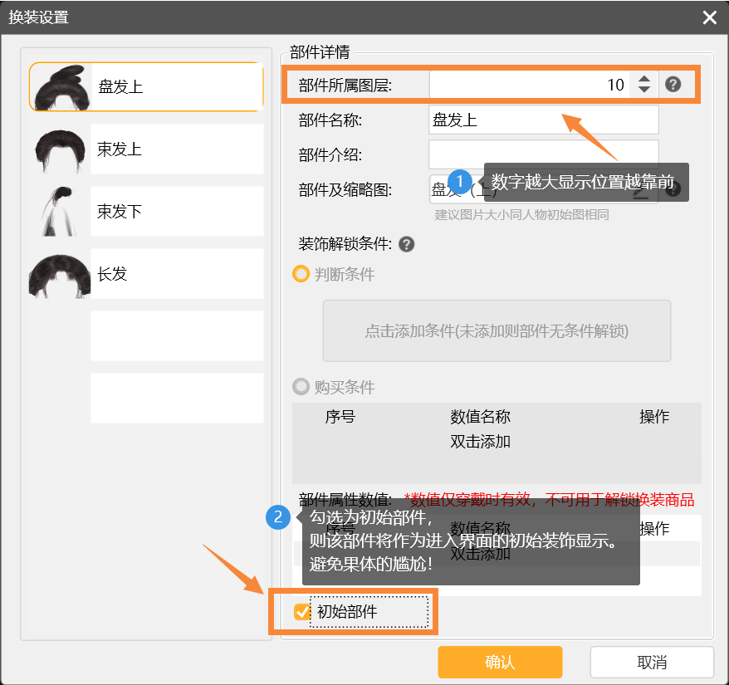Click the 点击添加条件 button
Viewport: 729px width, 685px height.
click(x=497, y=331)
